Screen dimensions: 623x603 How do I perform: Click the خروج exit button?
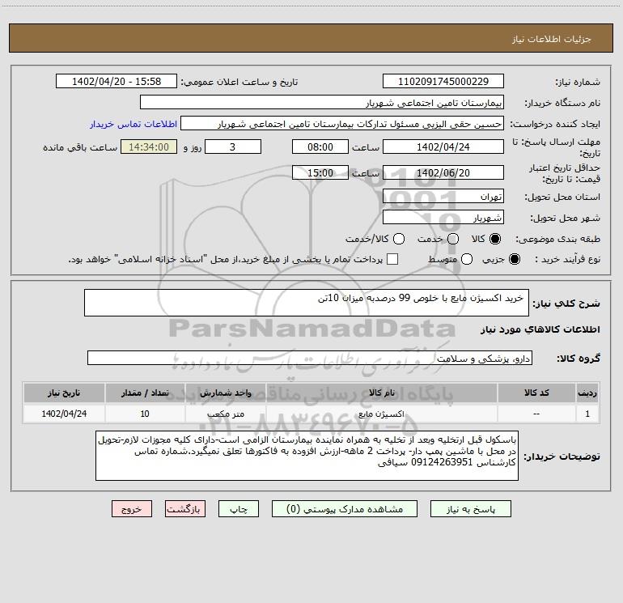pos(132,509)
